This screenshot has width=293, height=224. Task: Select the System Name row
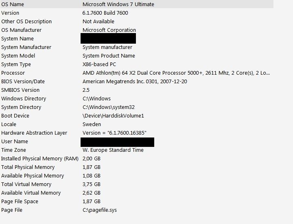(x=17, y=39)
